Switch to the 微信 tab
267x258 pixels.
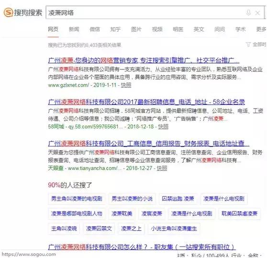95,29
